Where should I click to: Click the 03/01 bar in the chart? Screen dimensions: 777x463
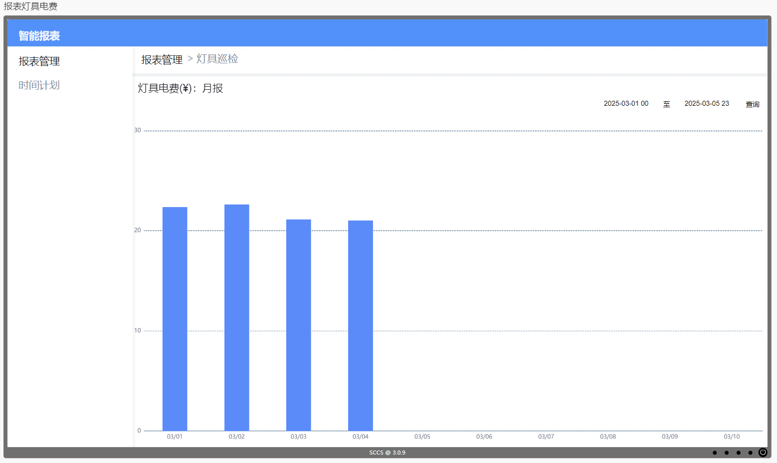point(175,319)
